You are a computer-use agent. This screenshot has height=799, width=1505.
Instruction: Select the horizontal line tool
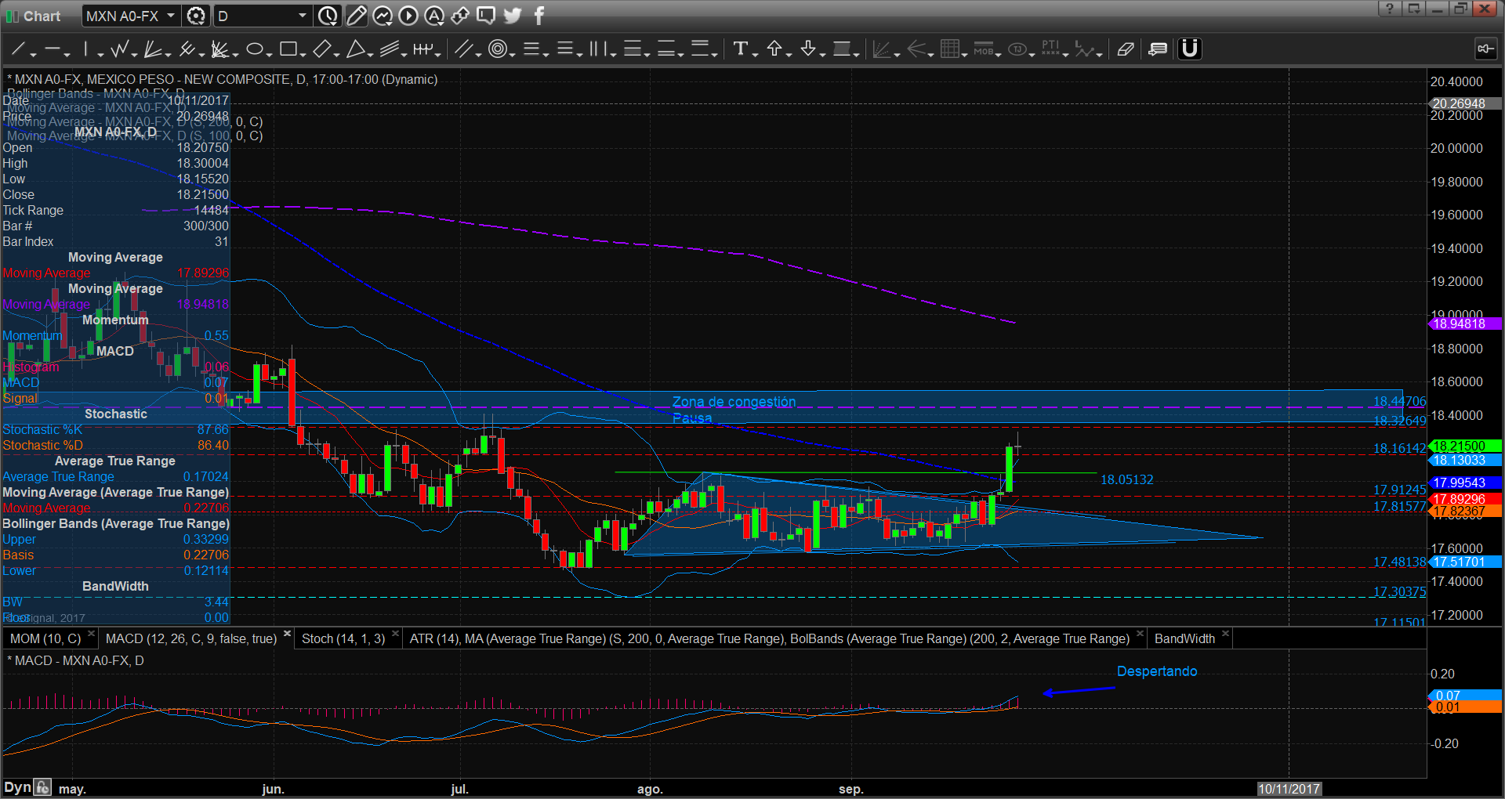pyautogui.click(x=53, y=49)
